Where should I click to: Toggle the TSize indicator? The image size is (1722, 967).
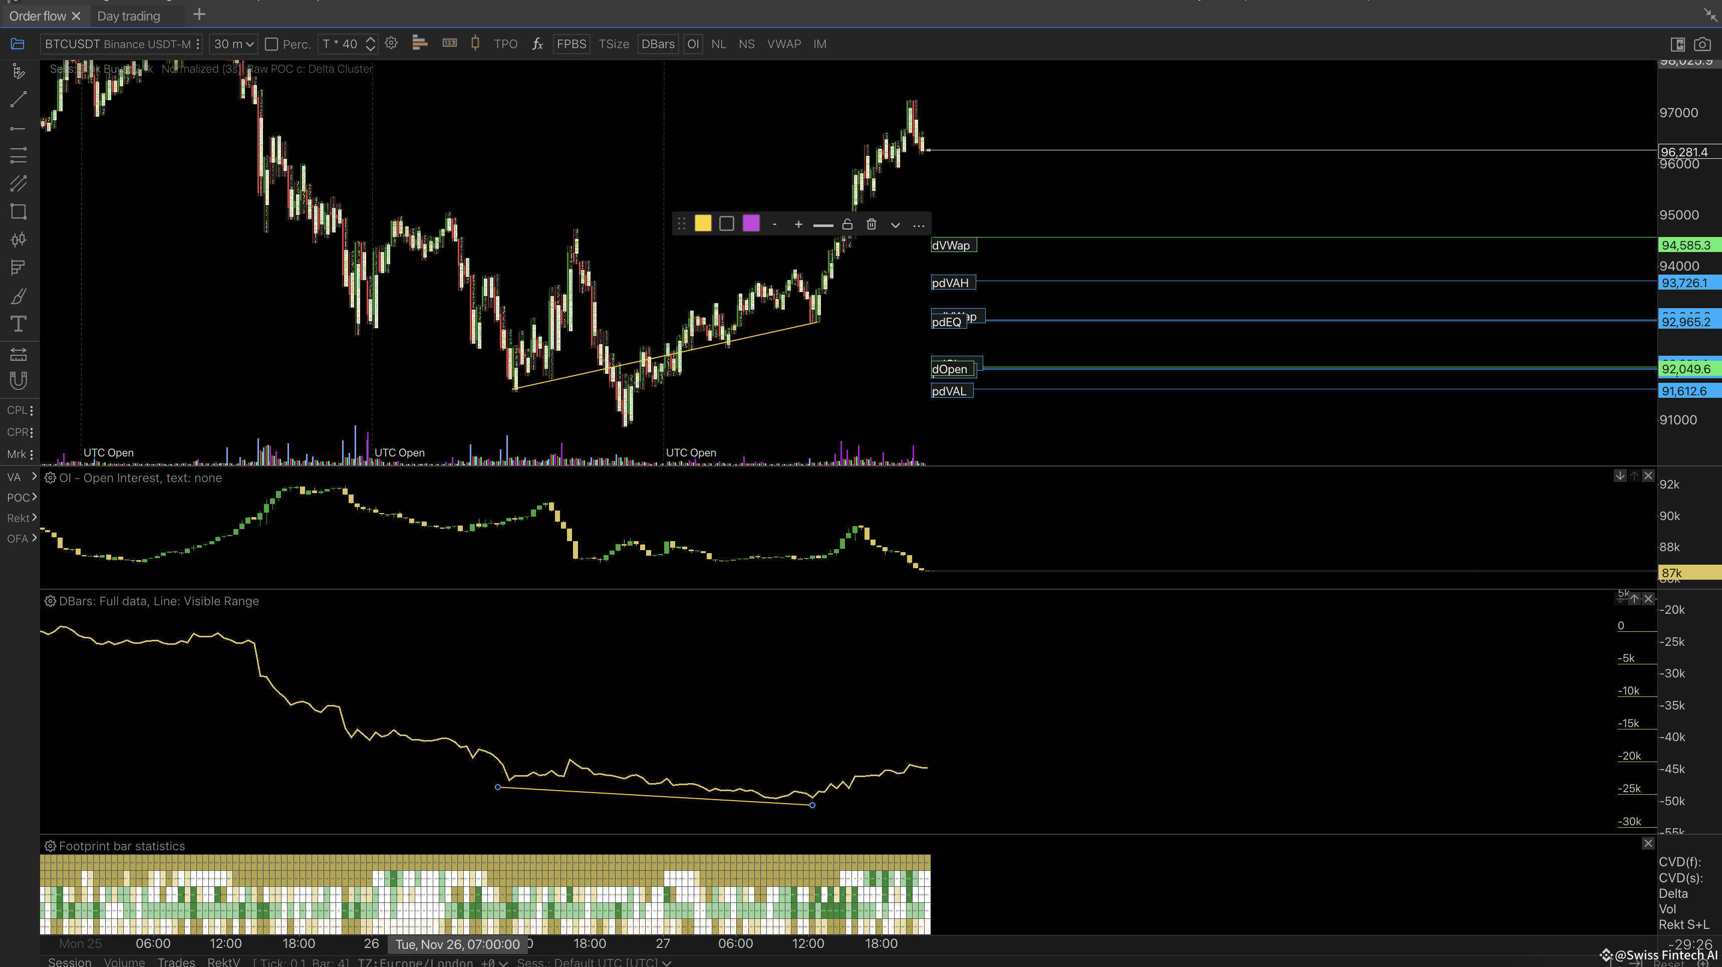[x=614, y=44]
